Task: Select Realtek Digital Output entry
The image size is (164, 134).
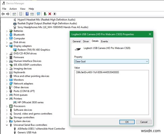Action: 47,23
